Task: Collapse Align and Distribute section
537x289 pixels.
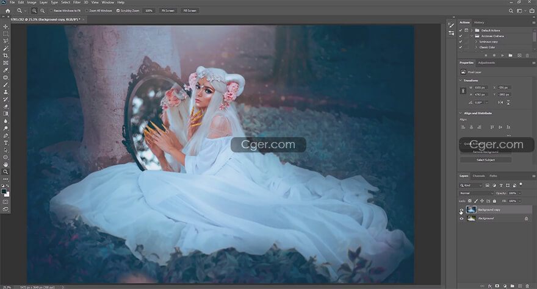Action: [460, 113]
